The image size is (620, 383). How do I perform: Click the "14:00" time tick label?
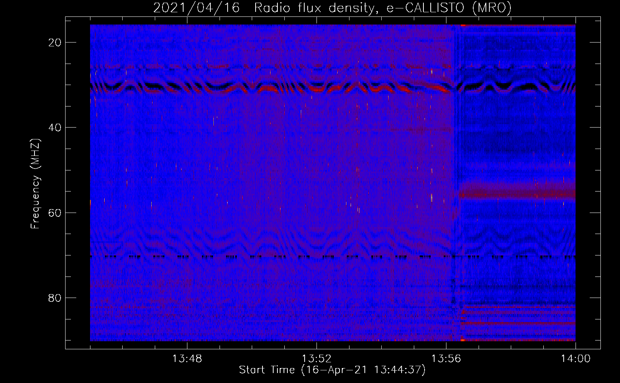point(576,359)
